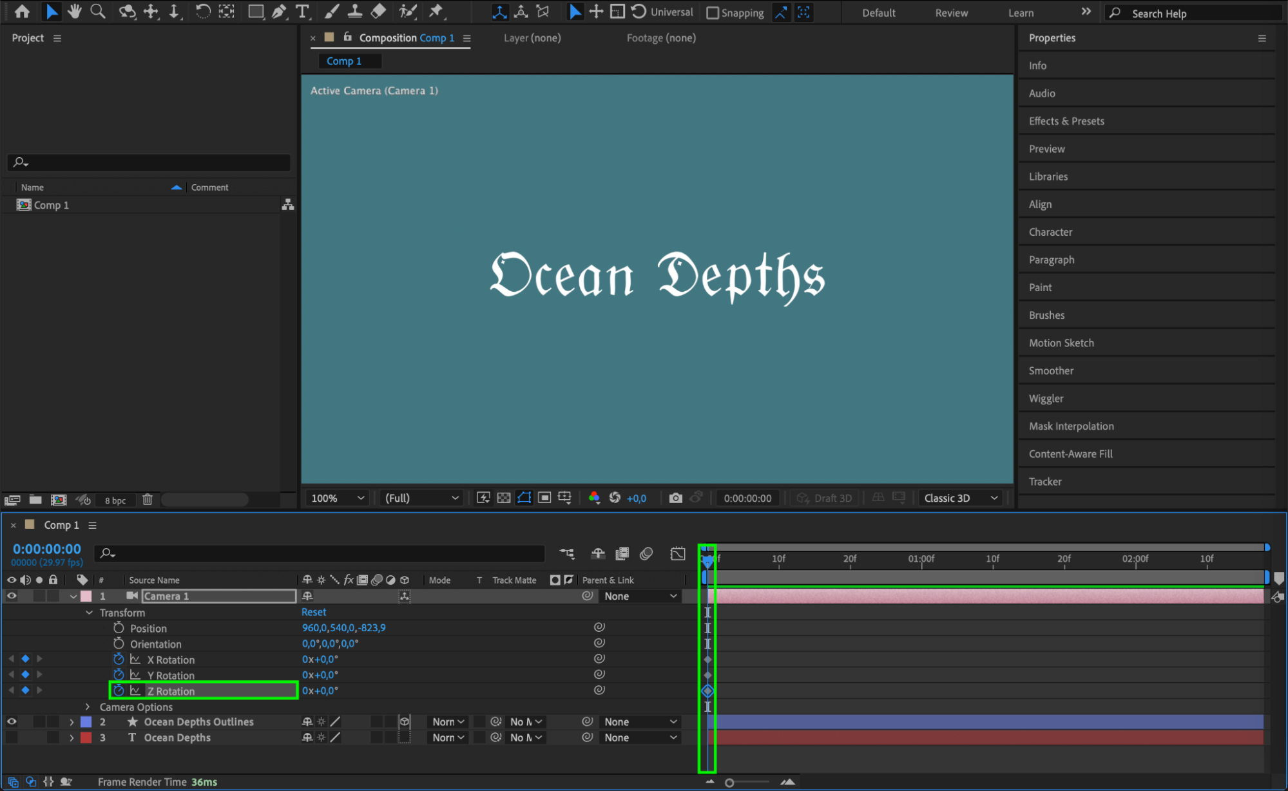Click red label swatch of Ocean Depths layer
The height and width of the screenshot is (791, 1288).
coord(86,738)
